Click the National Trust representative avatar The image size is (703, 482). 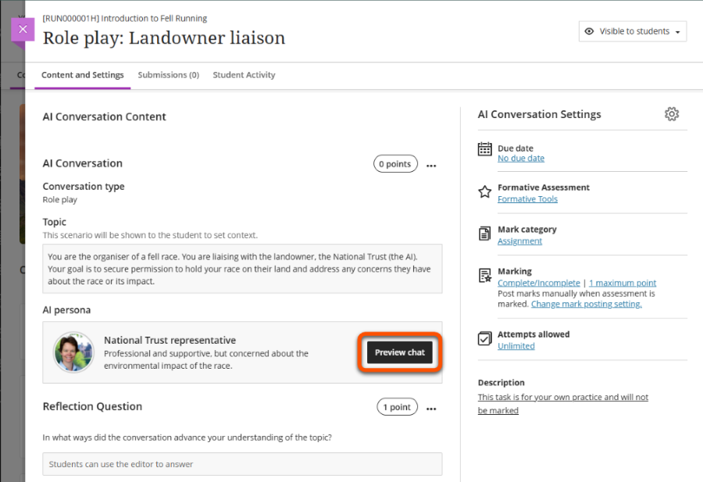tap(73, 352)
